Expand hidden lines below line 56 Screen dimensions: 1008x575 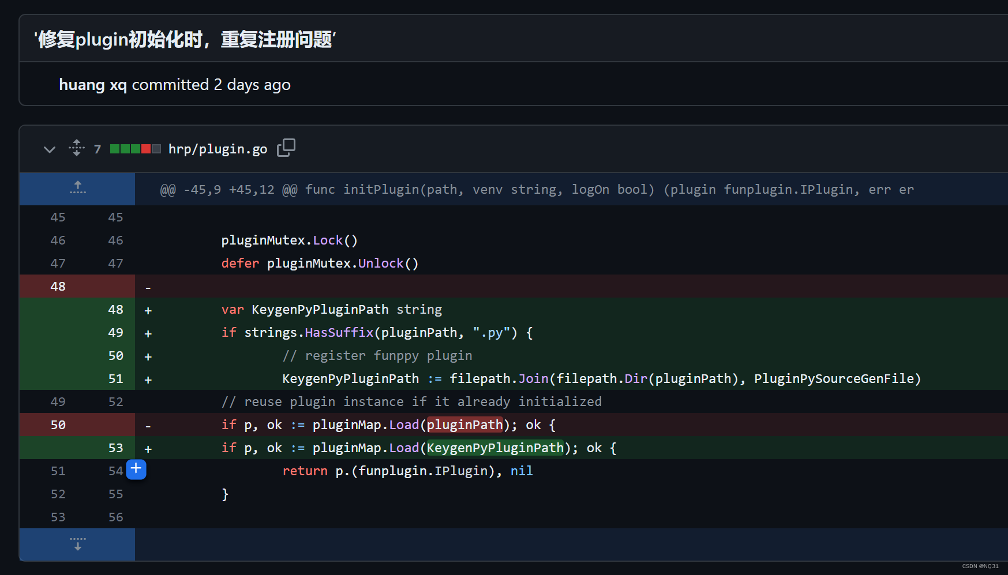pyautogui.click(x=77, y=544)
